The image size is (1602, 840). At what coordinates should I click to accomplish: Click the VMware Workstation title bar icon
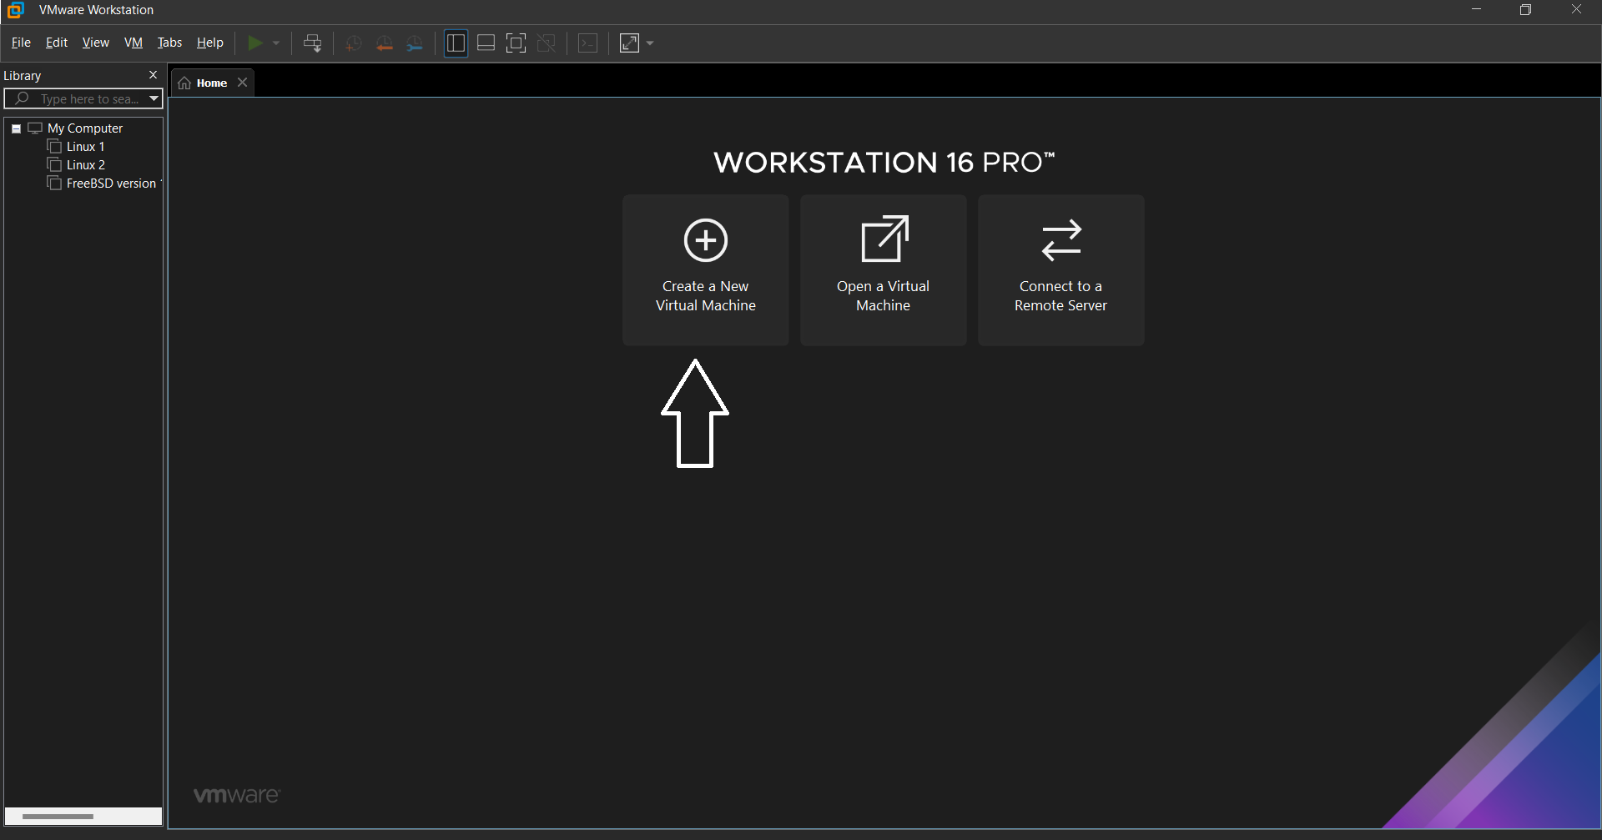click(x=15, y=10)
